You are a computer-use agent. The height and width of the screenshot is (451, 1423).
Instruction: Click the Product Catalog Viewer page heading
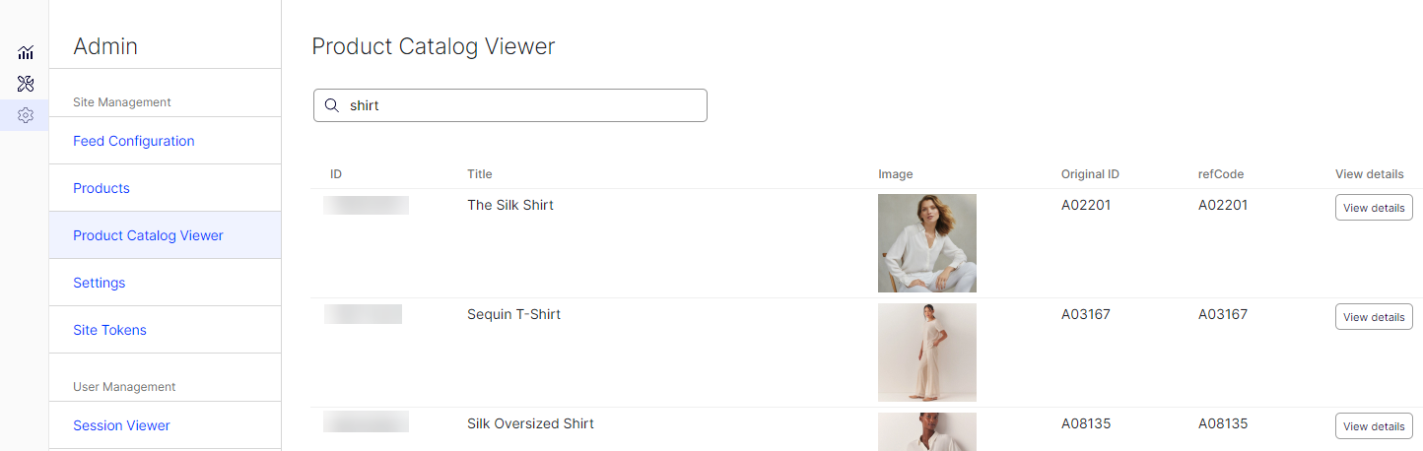point(434,46)
